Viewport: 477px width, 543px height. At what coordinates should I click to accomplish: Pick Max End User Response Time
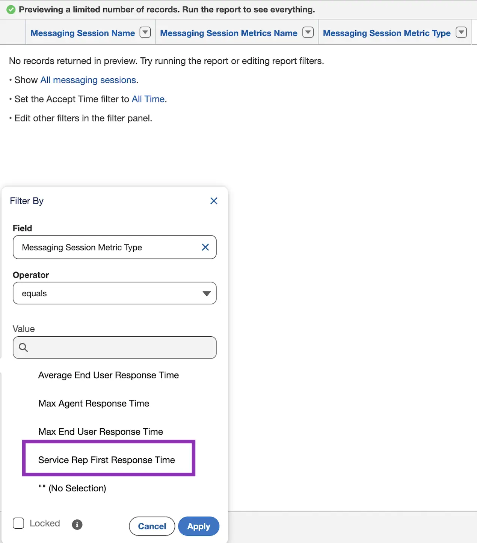pos(100,432)
